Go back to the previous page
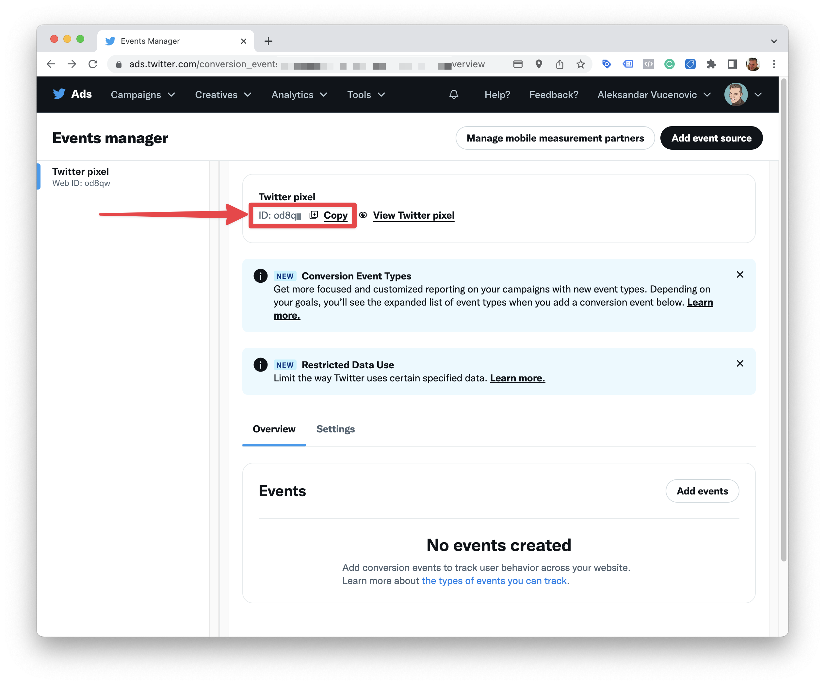The image size is (825, 685). (x=51, y=64)
